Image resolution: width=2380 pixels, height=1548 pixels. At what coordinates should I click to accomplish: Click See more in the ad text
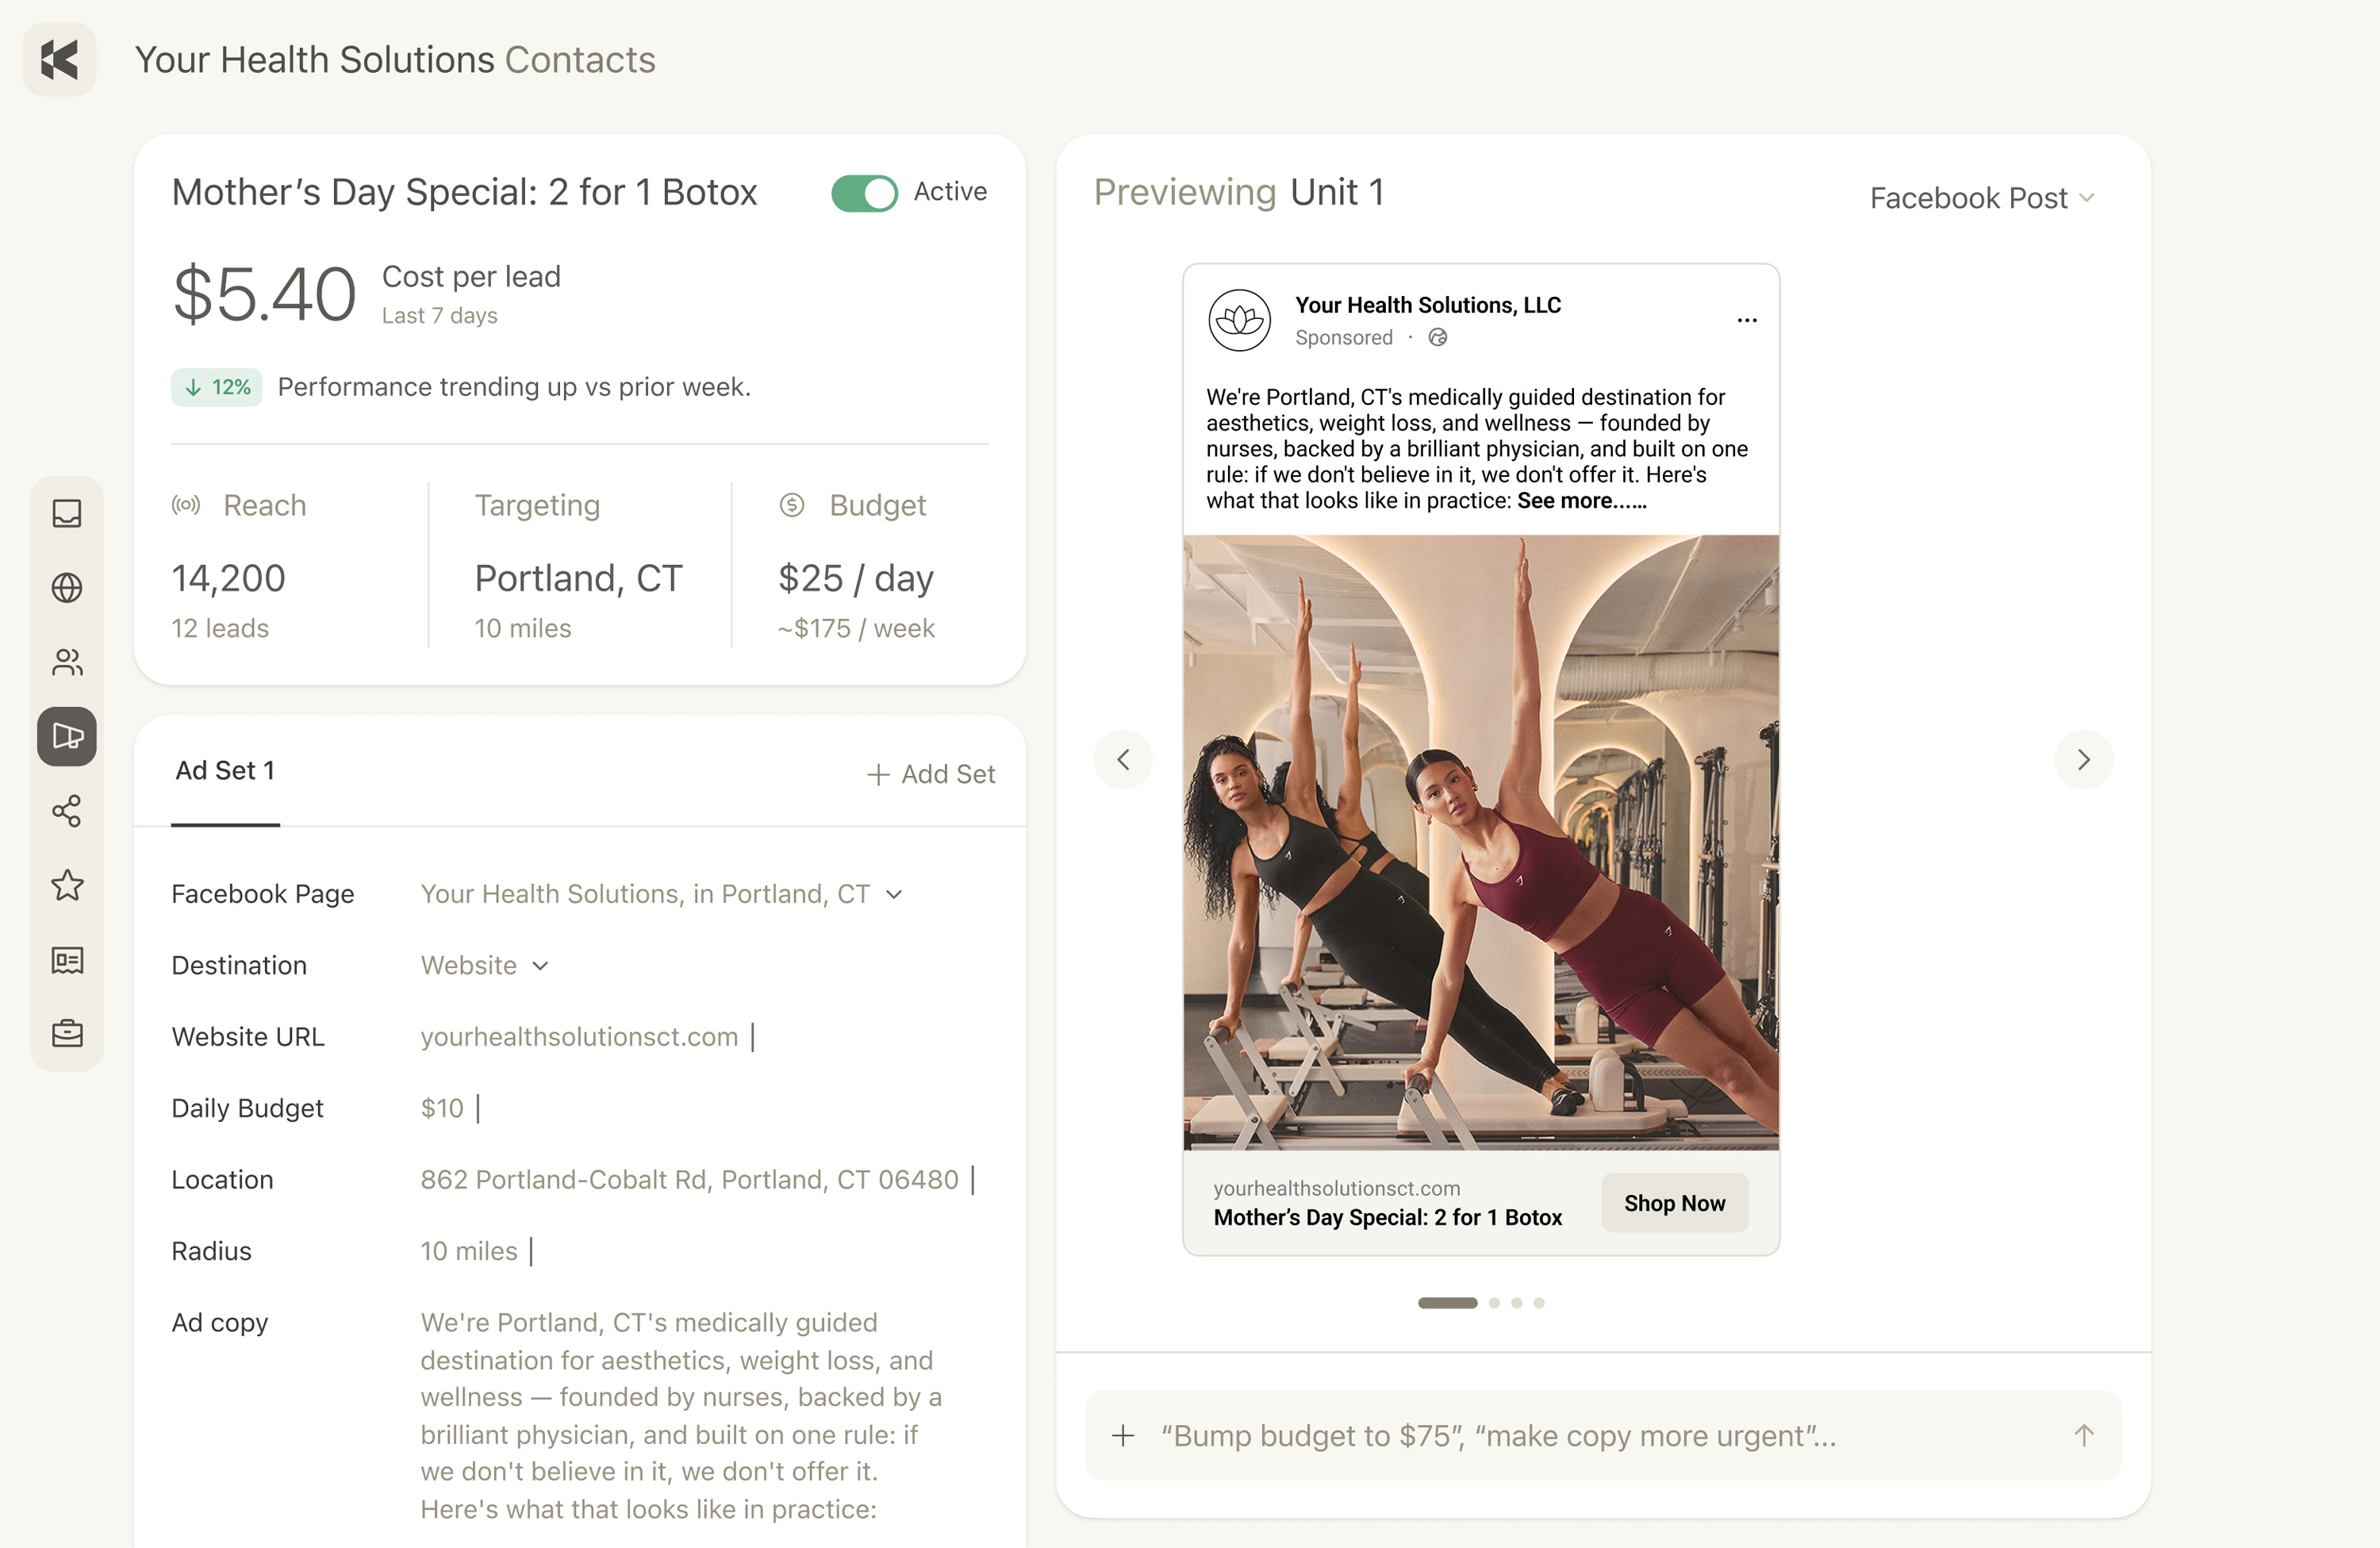click(x=1581, y=500)
